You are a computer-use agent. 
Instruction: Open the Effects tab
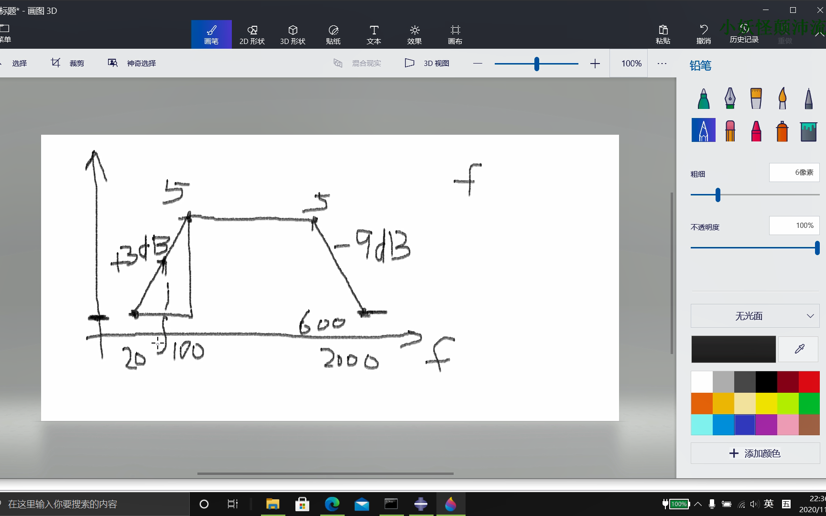pos(414,34)
